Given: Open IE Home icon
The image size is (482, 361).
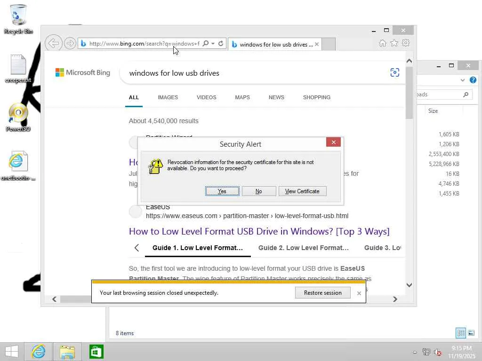Looking at the screenshot, I should click(x=382, y=43).
